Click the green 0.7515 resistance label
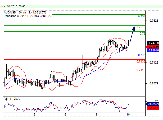163x120 pixels. click(141, 27)
